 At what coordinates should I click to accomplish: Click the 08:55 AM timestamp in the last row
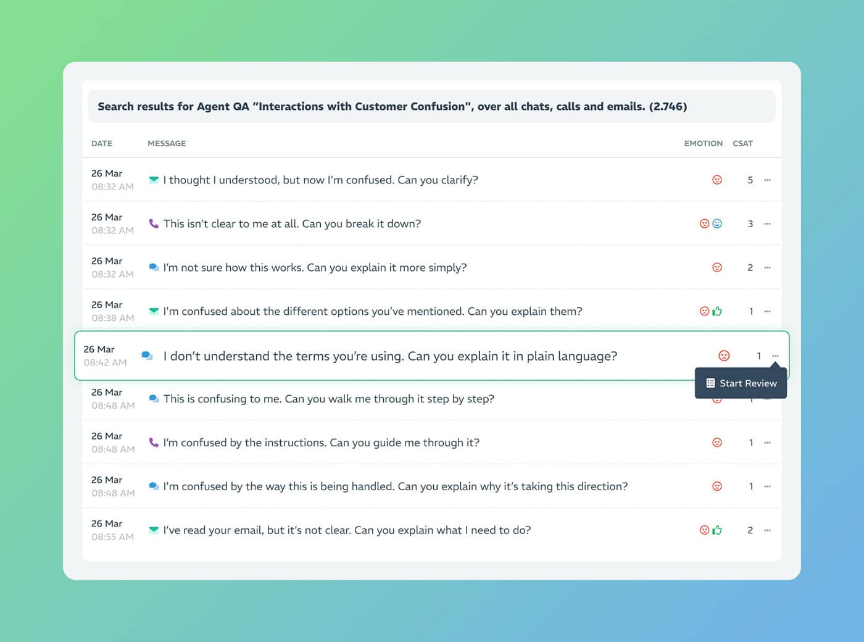(112, 537)
